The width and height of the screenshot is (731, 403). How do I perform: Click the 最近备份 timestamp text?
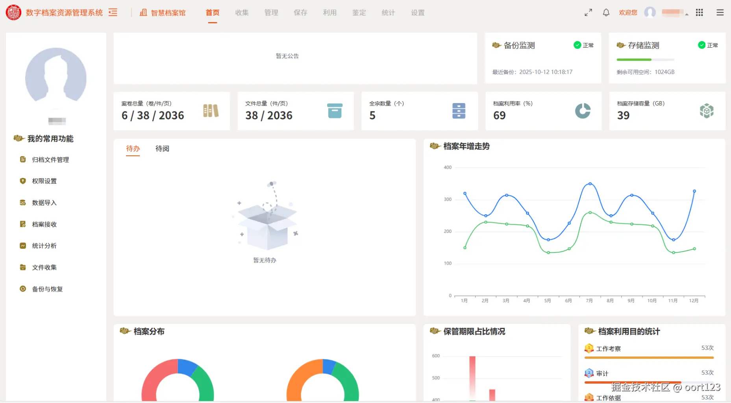point(533,72)
